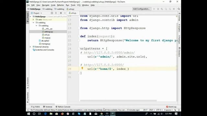
Task: Fold urlpatterns list at line 24
Action: click(x=79, y=49)
